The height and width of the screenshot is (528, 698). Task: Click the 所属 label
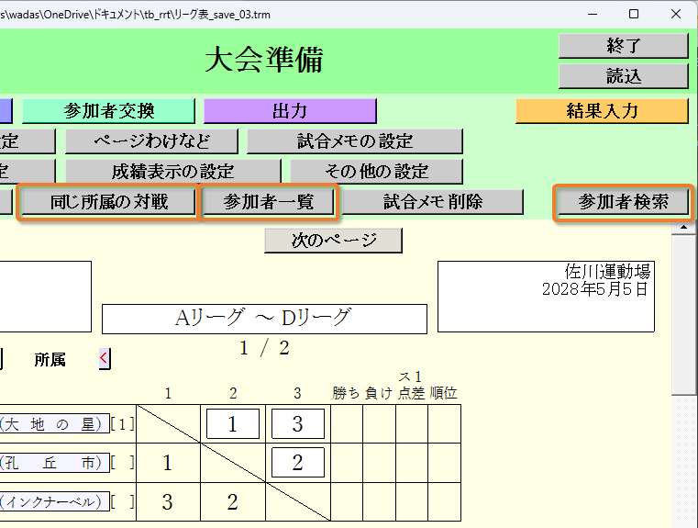click(x=50, y=360)
